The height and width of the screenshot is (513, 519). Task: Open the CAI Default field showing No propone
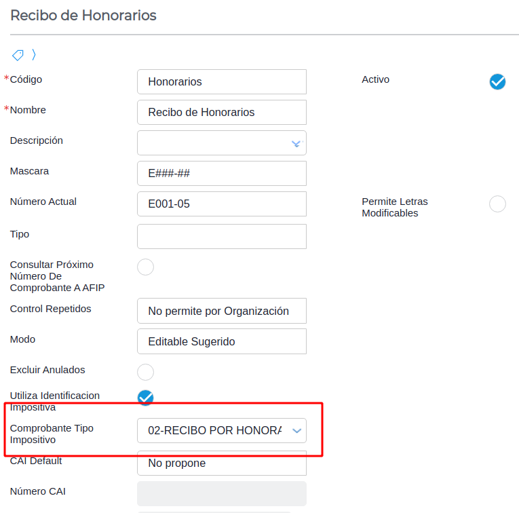(221, 463)
